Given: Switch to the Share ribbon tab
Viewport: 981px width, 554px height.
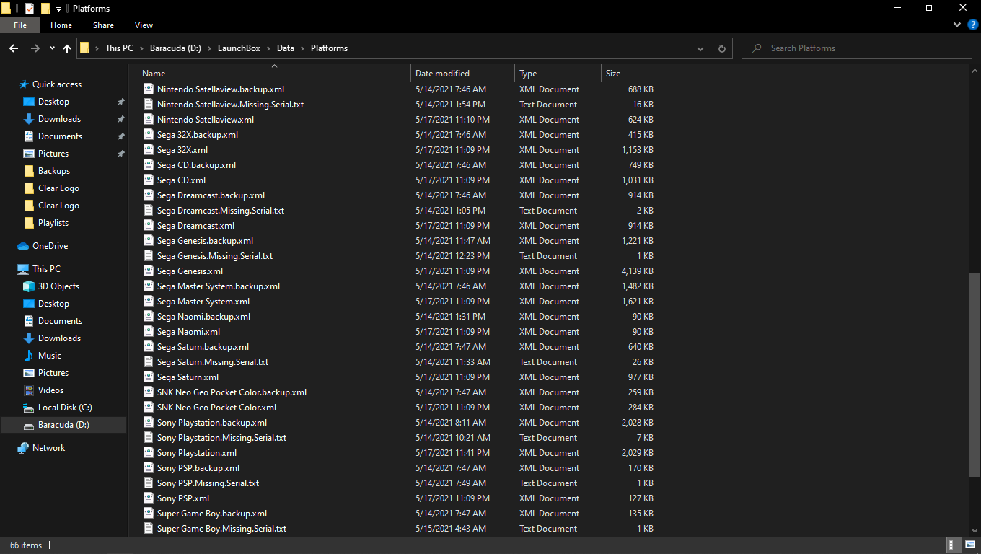Looking at the screenshot, I should point(103,25).
